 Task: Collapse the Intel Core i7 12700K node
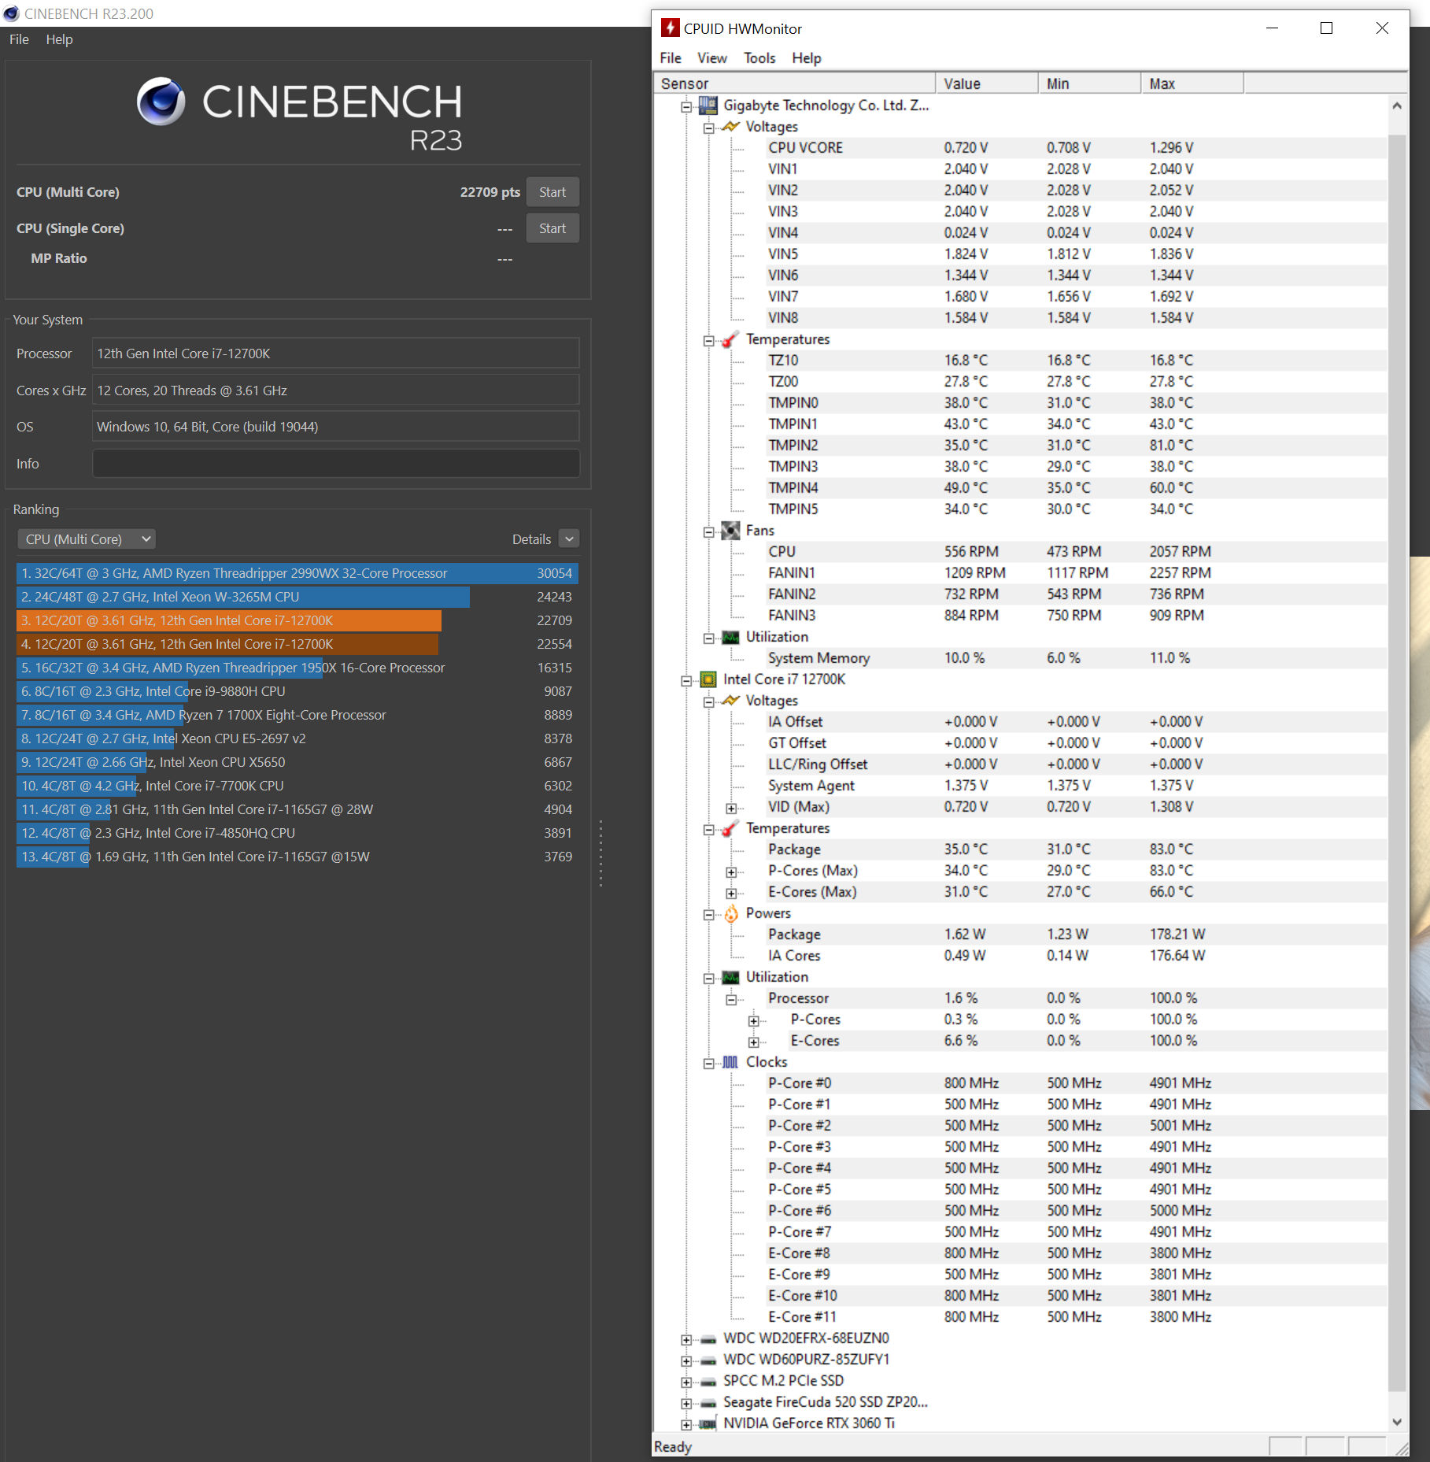pyautogui.click(x=687, y=680)
